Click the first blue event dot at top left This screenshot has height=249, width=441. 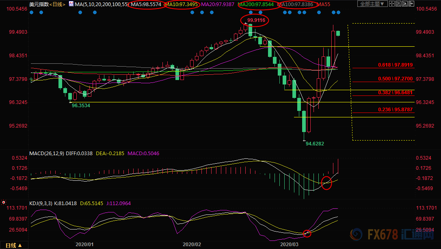click(x=32, y=12)
